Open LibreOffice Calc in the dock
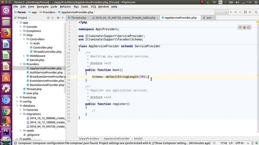Screen dimensions: 259x145 (x=6, y=55)
